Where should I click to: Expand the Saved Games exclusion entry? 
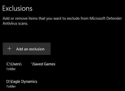coord(31,66)
